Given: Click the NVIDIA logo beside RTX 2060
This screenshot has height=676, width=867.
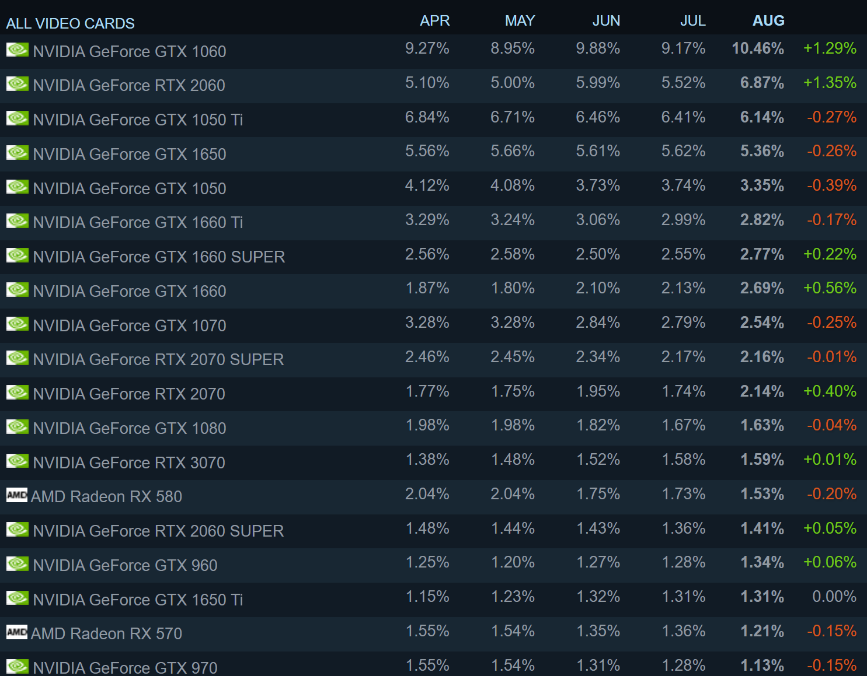Looking at the screenshot, I should [17, 84].
